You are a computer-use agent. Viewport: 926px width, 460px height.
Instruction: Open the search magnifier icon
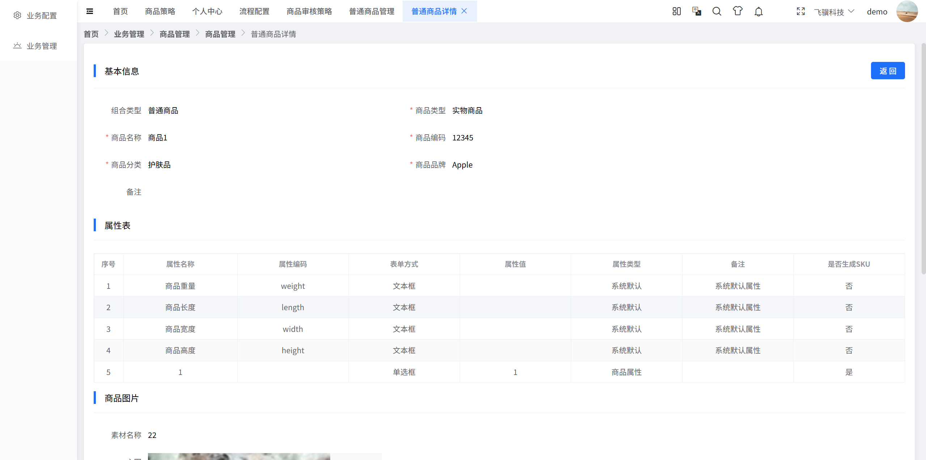pyautogui.click(x=716, y=11)
